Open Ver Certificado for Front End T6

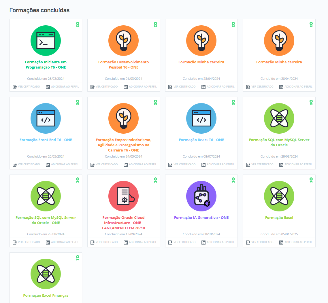coord(26,164)
